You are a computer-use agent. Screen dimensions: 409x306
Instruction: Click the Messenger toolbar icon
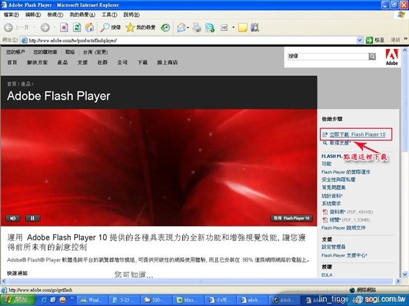pos(210,27)
